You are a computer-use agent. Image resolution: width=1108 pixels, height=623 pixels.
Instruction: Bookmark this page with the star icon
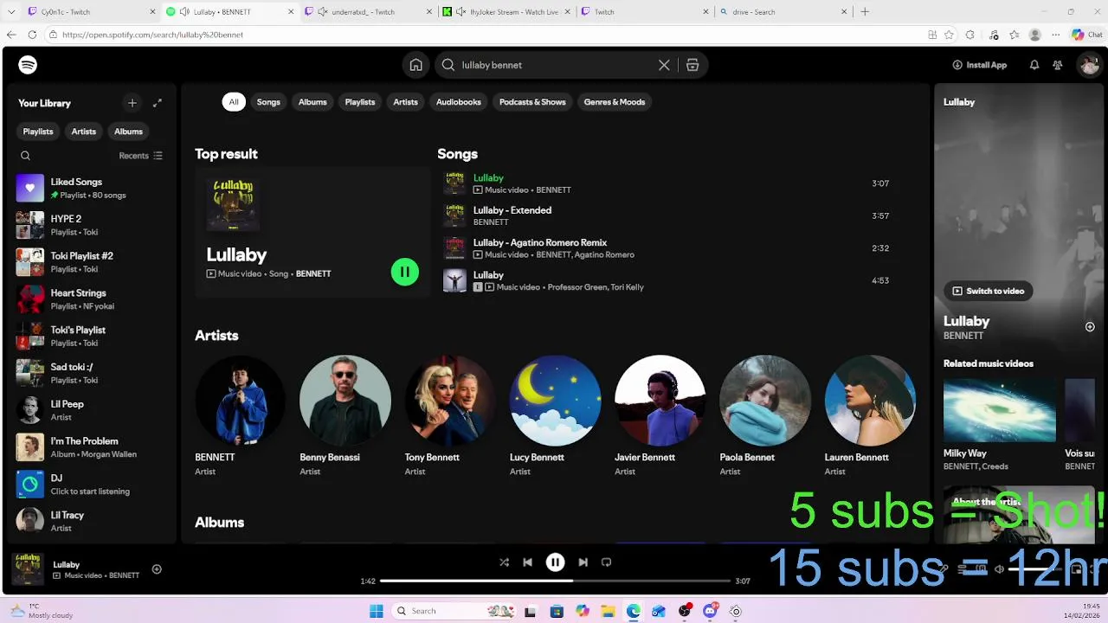(x=950, y=35)
